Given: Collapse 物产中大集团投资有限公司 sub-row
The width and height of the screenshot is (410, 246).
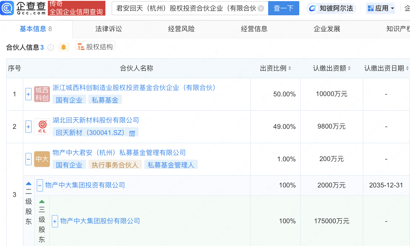Looking at the screenshot, I should 40,185.
